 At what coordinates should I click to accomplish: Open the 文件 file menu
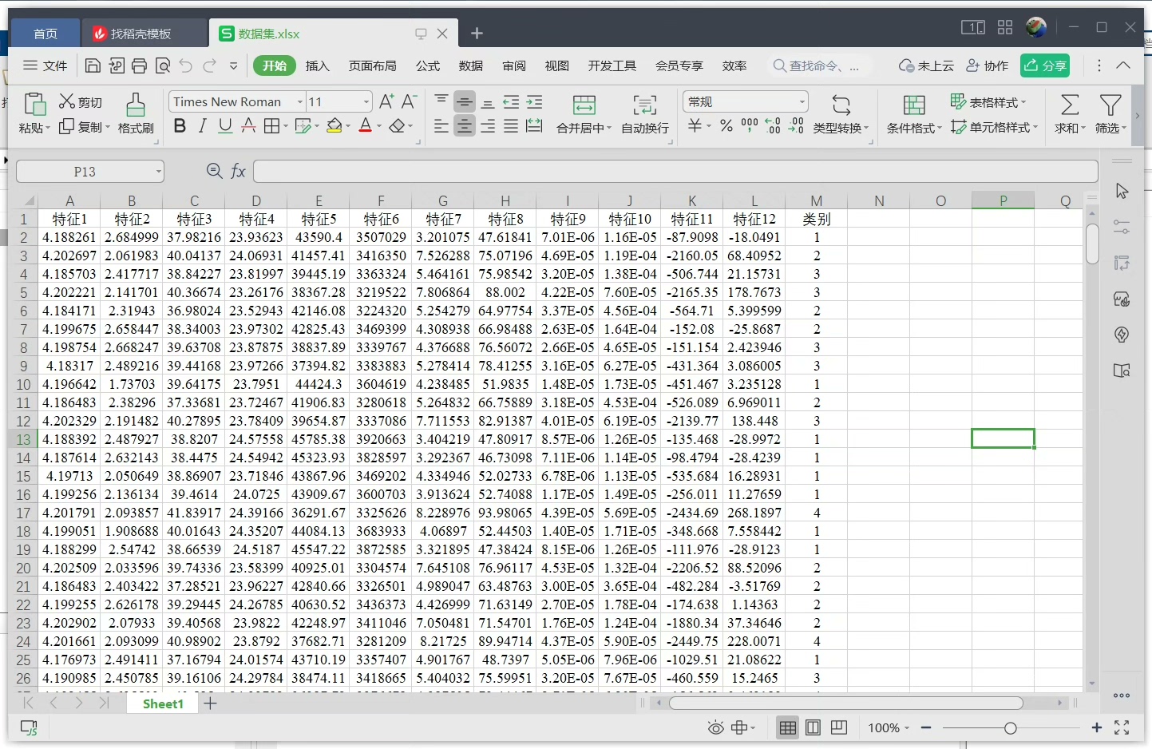[46, 65]
